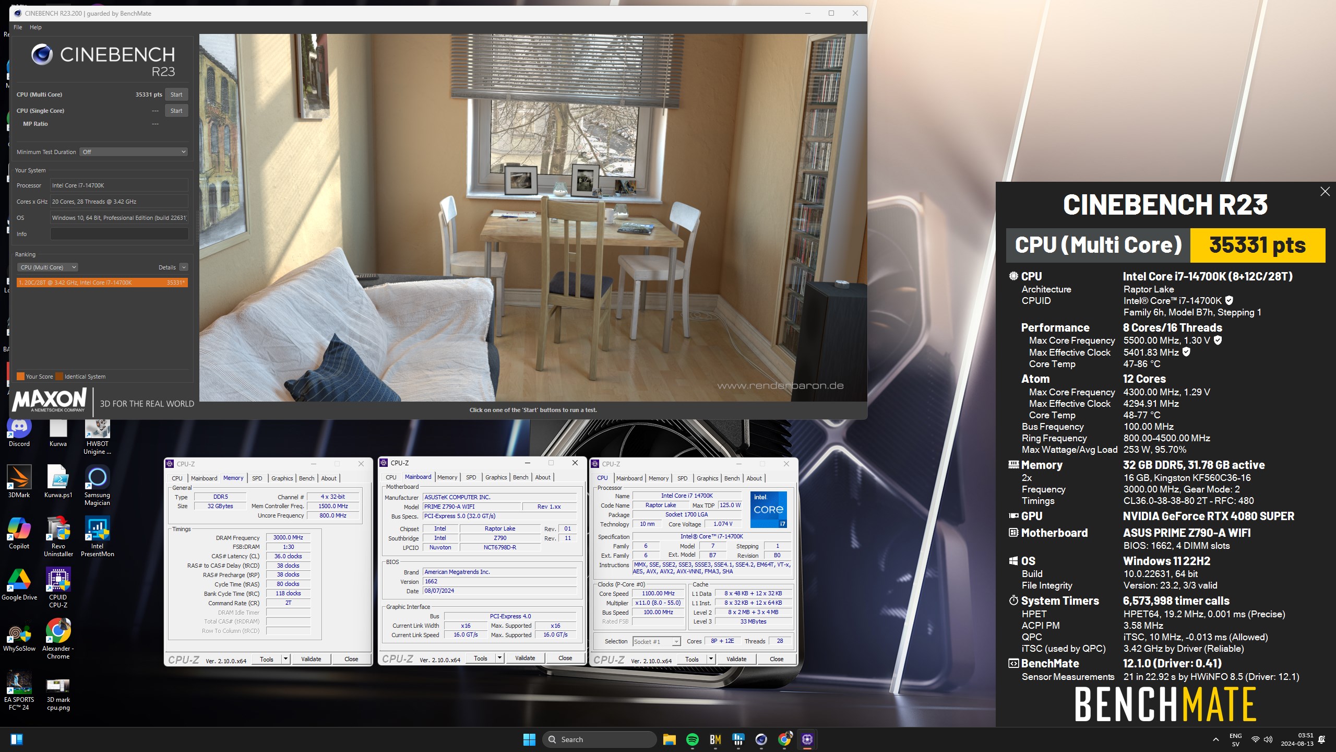Start the CPU (Multi Core) test
This screenshot has width=1336, height=752.
176,95
